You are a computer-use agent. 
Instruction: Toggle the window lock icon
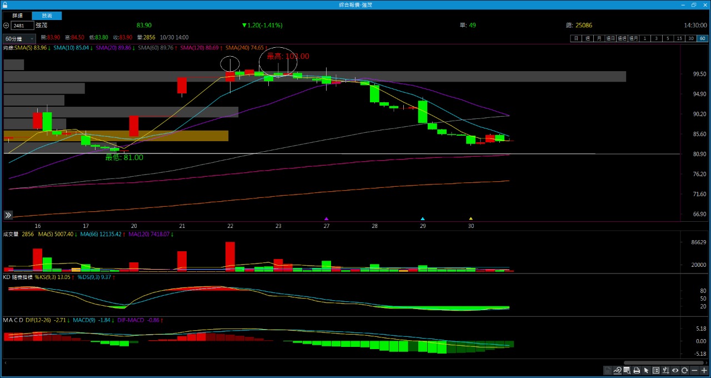(5, 5)
